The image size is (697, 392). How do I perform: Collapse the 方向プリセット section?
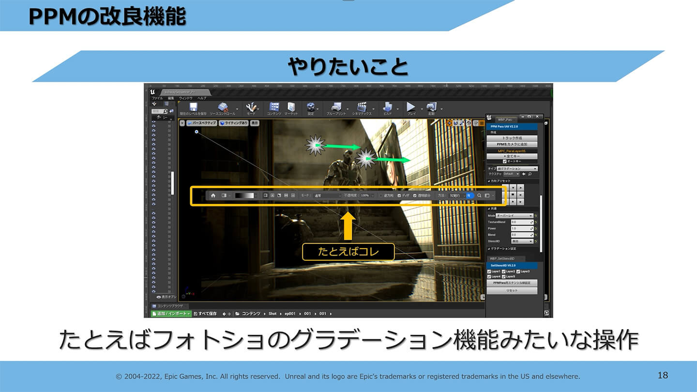489,181
